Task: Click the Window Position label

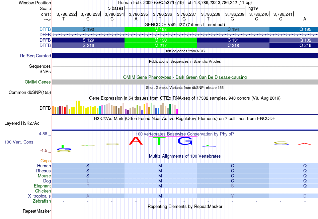Action: pos(35,3)
